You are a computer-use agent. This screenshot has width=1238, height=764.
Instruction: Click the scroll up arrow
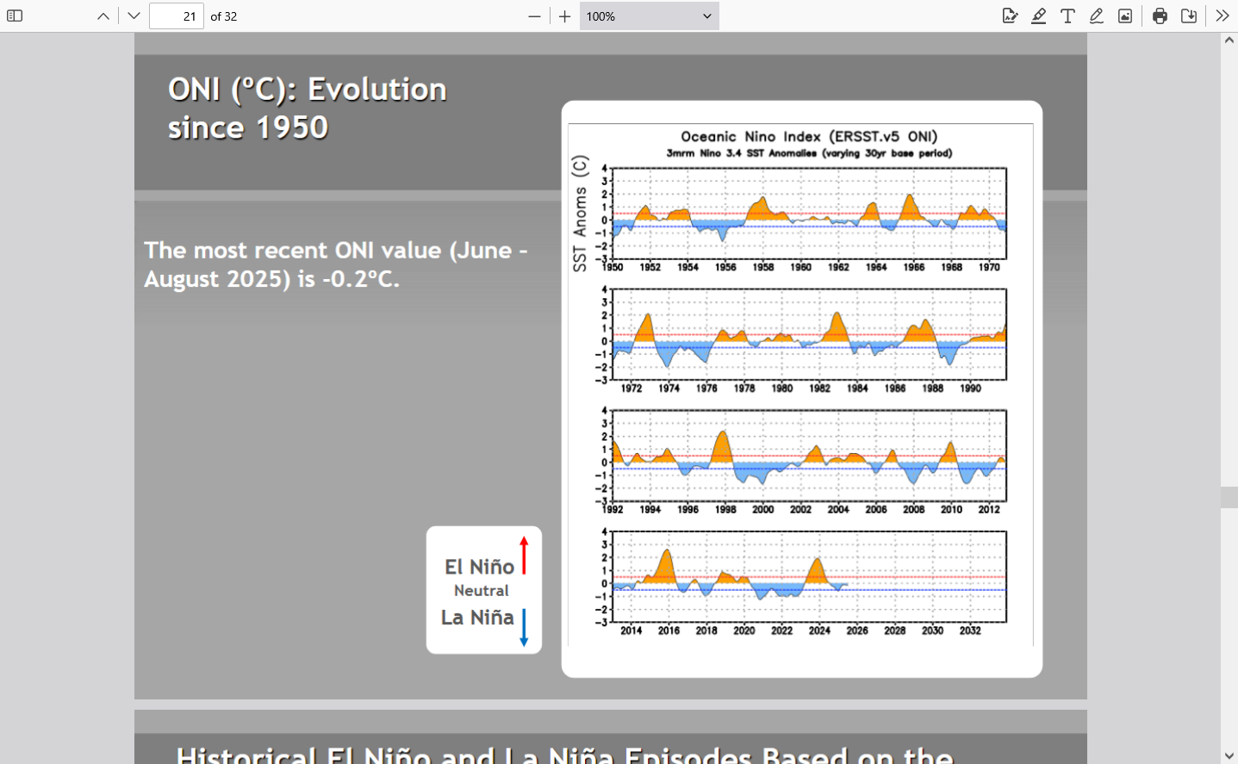pos(1229,40)
